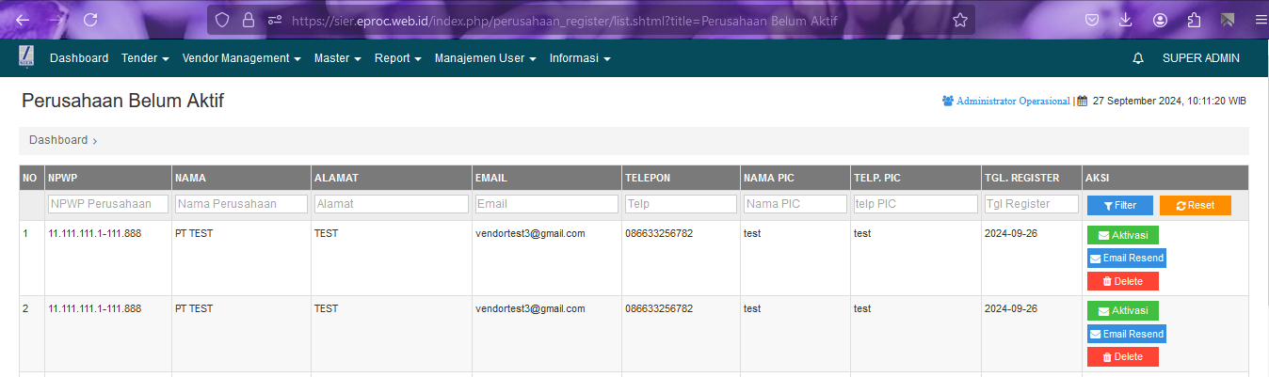Go to Dashboard in the navbar
The width and height of the screenshot is (1269, 377).
coord(79,58)
